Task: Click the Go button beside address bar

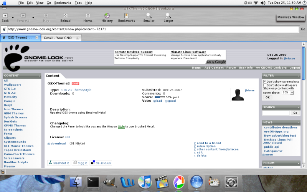Action: click(x=303, y=29)
